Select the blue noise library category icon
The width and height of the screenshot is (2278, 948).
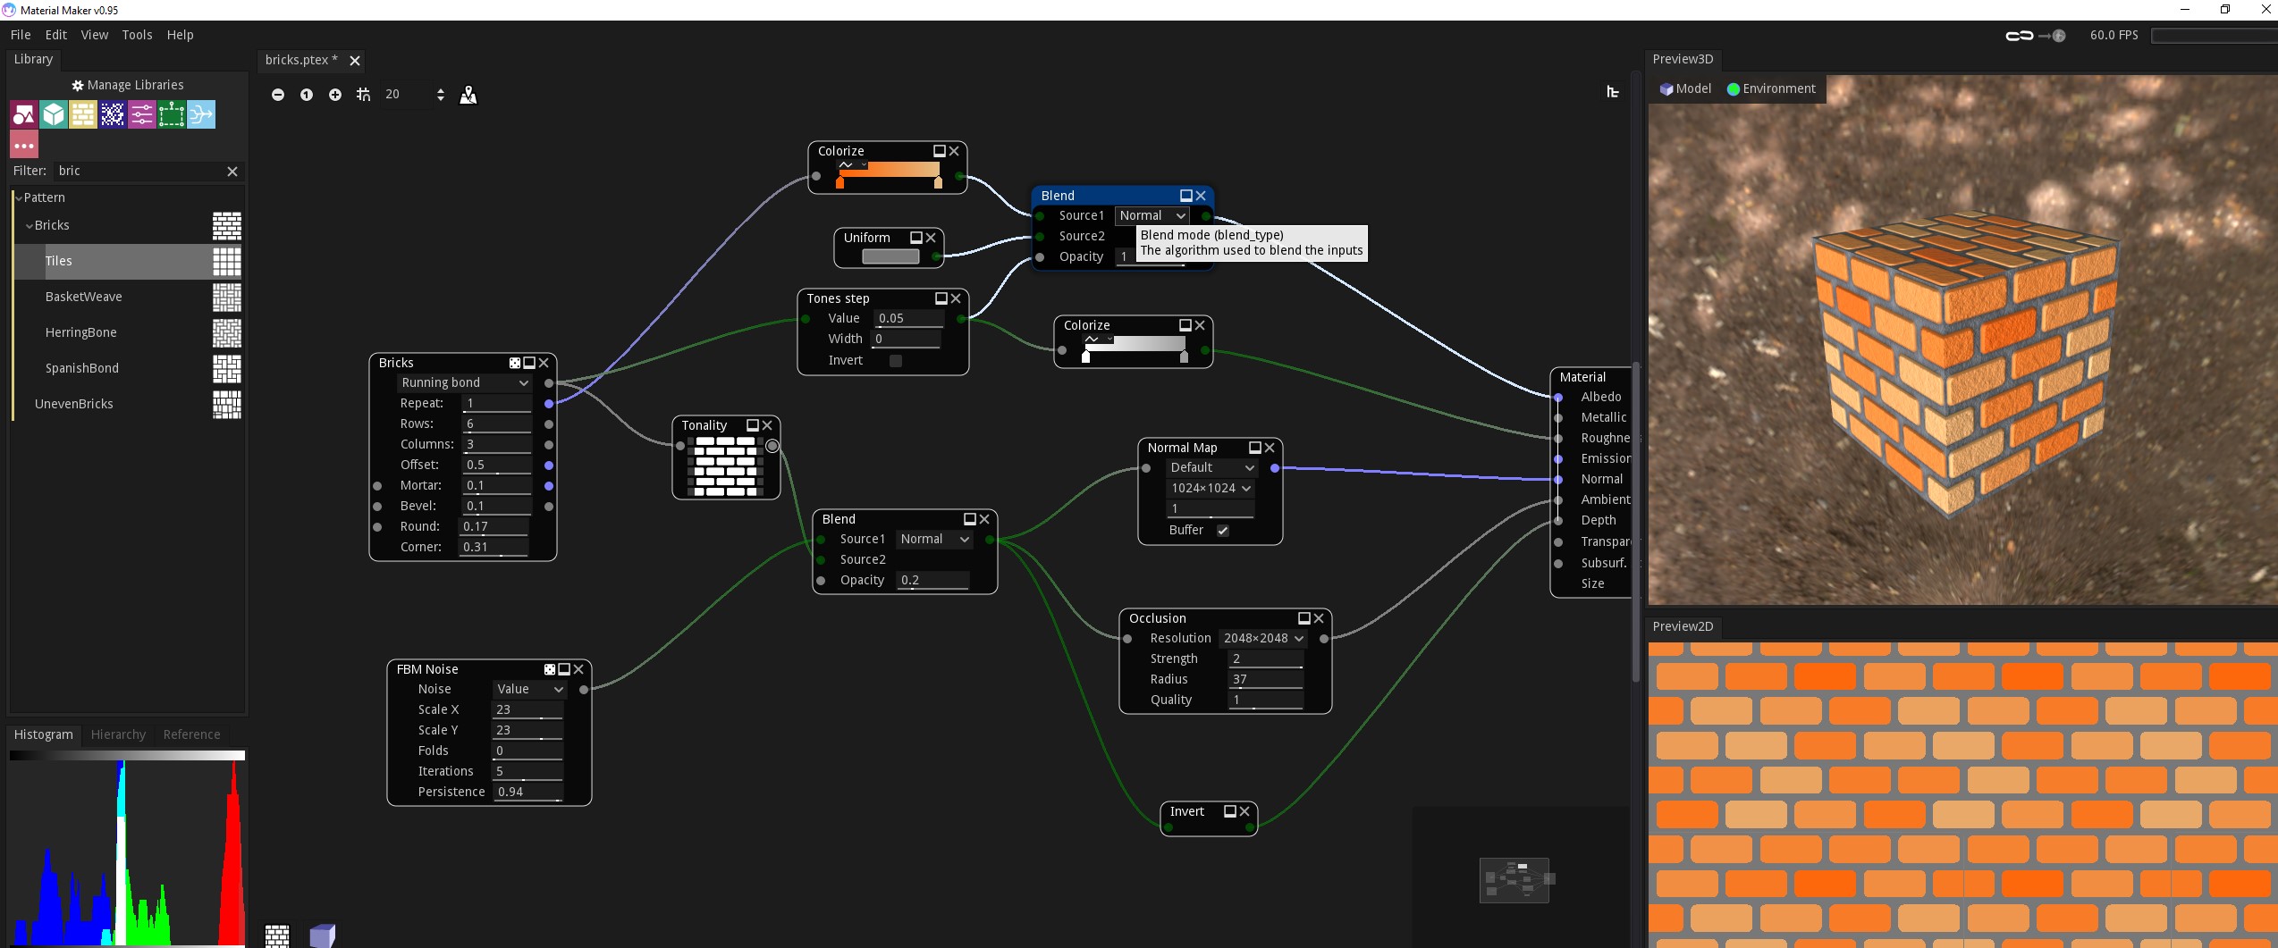coord(113,114)
